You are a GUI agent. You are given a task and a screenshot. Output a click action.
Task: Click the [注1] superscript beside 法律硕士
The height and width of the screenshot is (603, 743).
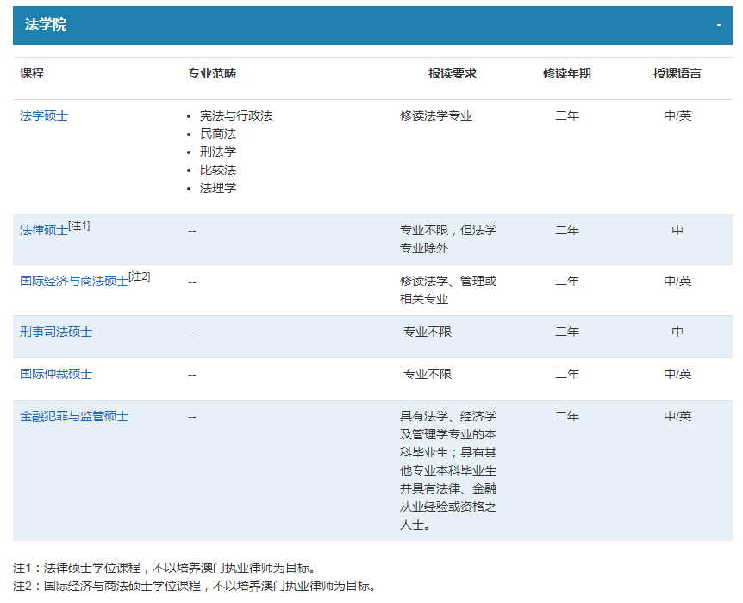(x=79, y=226)
